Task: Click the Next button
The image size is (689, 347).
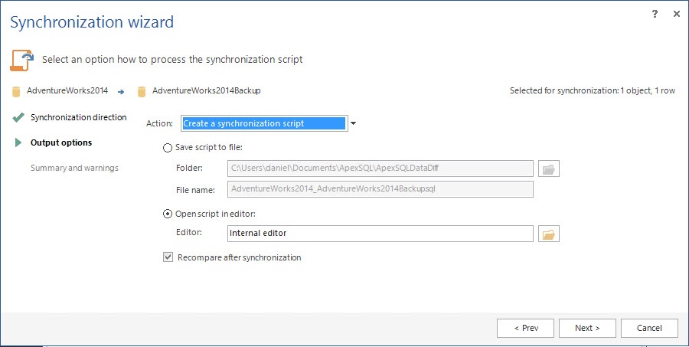Action: point(587,328)
